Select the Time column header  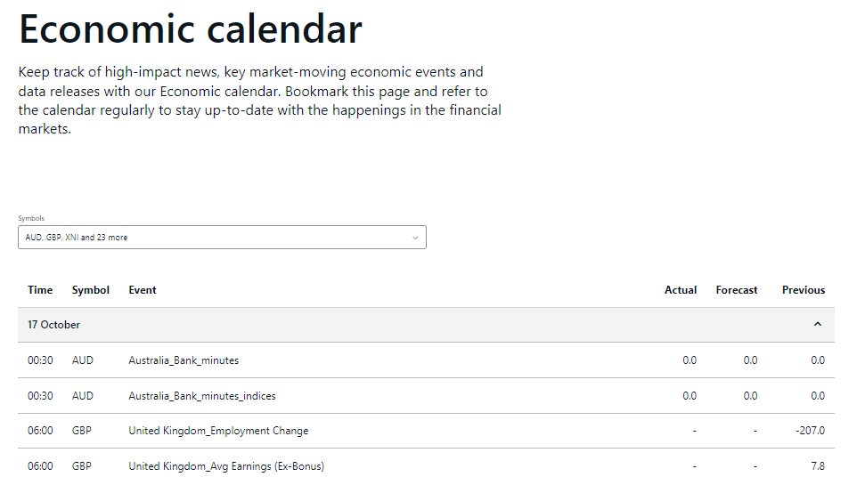pos(40,290)
